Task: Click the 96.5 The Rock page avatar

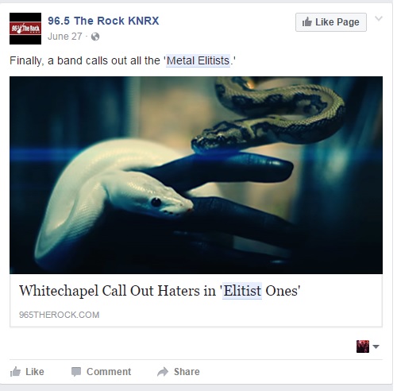Action: pyautogui.click(x=25, y=29)
